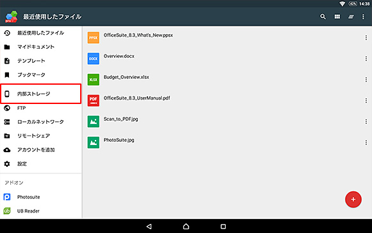Open the sort options icon
Screen dimensions: 372x233
click(351, 17)
